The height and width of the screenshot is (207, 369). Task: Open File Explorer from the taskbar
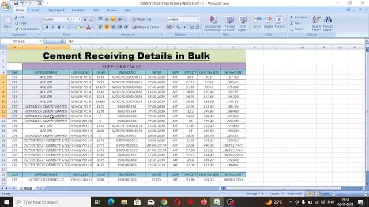[x=124, y=202]
